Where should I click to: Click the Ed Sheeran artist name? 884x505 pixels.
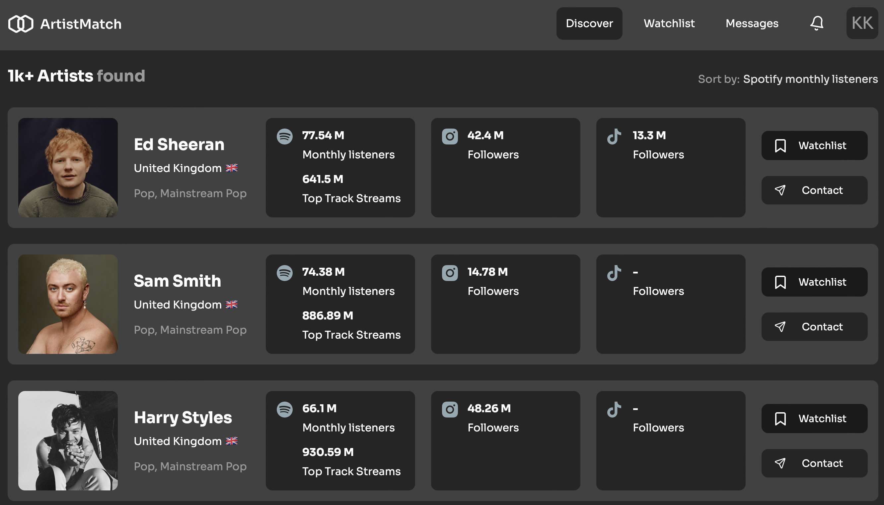[179, 144]
